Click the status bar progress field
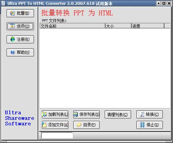The image size is (173, 143). (57, 135)
